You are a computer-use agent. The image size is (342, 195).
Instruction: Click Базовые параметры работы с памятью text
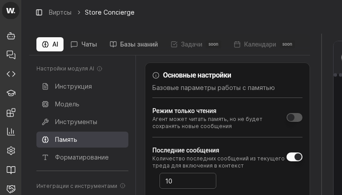213,88
